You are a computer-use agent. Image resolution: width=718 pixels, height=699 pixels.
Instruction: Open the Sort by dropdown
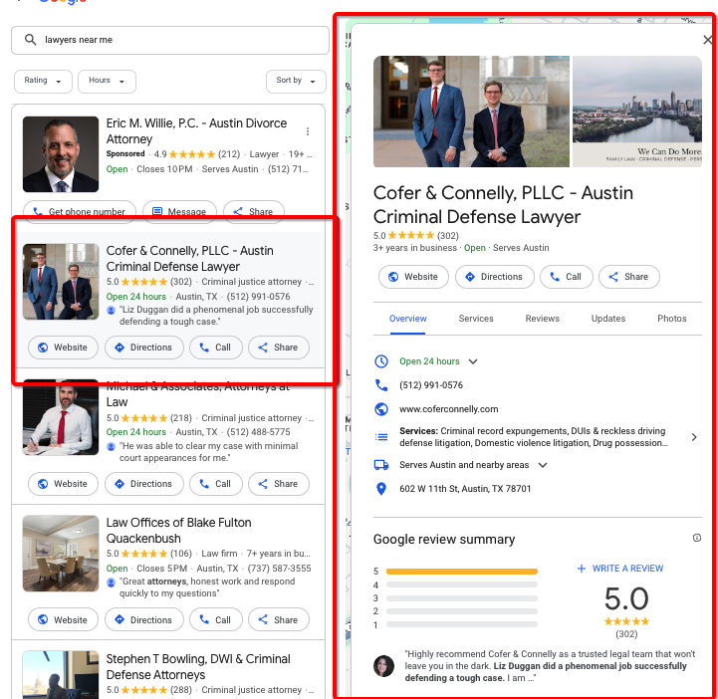click(296, 81)
